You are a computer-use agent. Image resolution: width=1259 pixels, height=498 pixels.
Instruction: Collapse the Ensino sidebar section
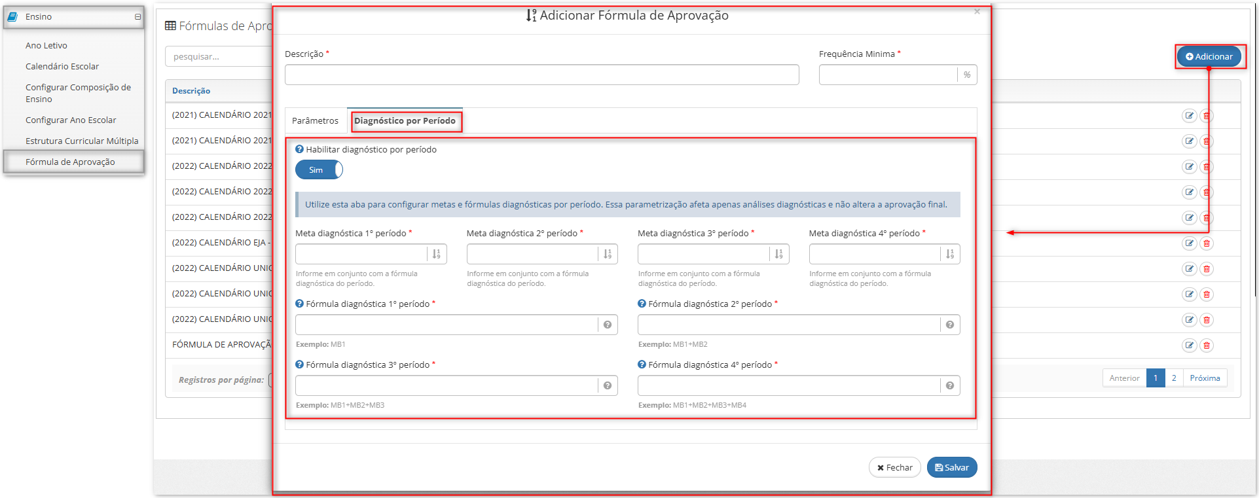pos(137,17)
